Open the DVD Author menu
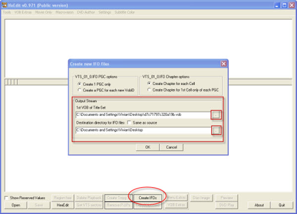 tap(87, 11)
